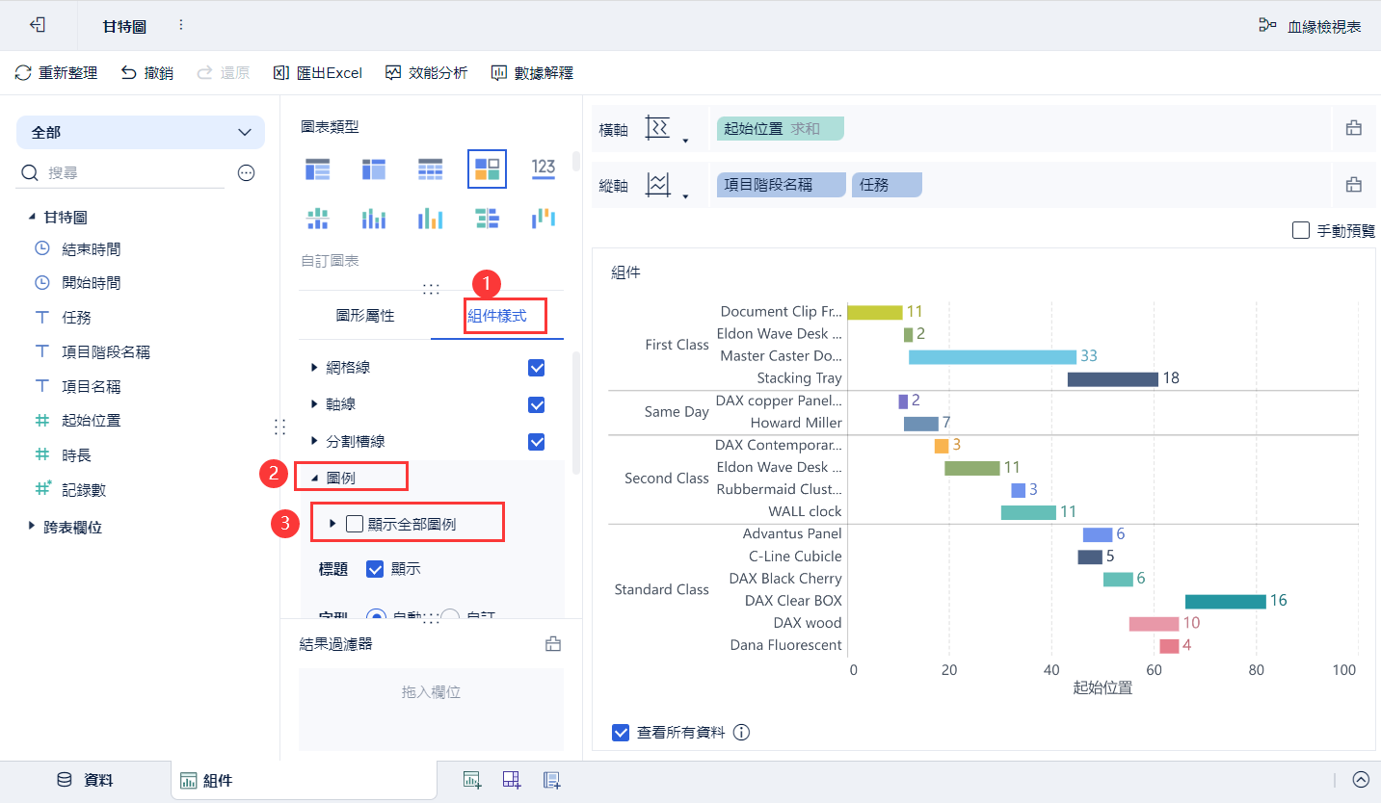The height and width of the screenshot is (803, 1381).
Task: Click the back/exit icon at top left
Action: (x=38, y=25)
